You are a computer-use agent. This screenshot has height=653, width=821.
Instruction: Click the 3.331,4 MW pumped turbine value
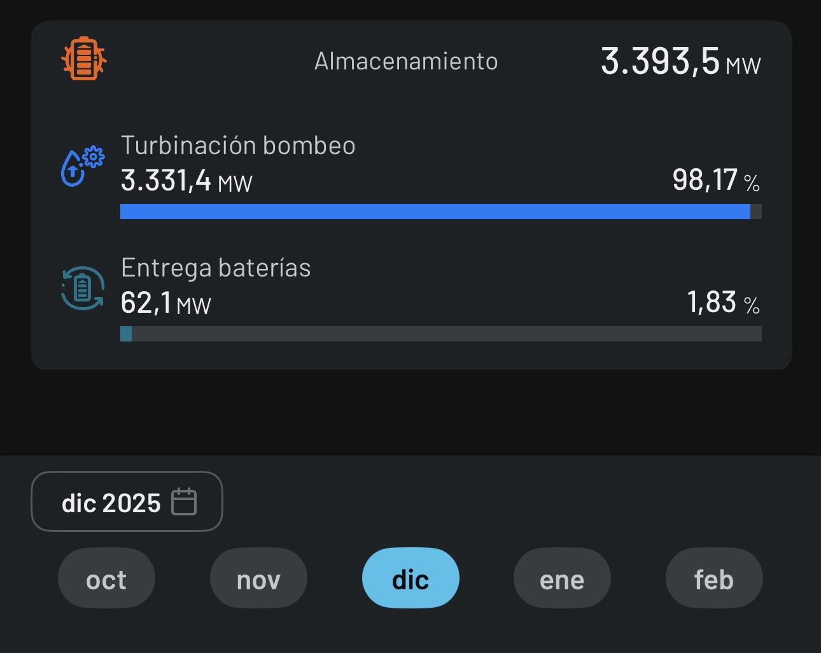(186, 181)
